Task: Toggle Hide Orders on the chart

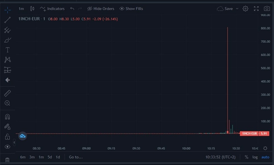Action: pos(101,9)
